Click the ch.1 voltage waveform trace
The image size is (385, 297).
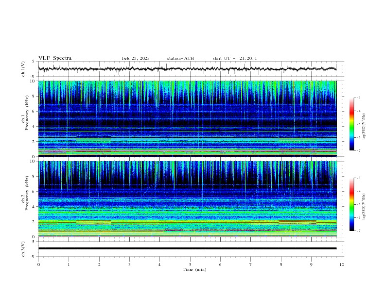point(187,69)
